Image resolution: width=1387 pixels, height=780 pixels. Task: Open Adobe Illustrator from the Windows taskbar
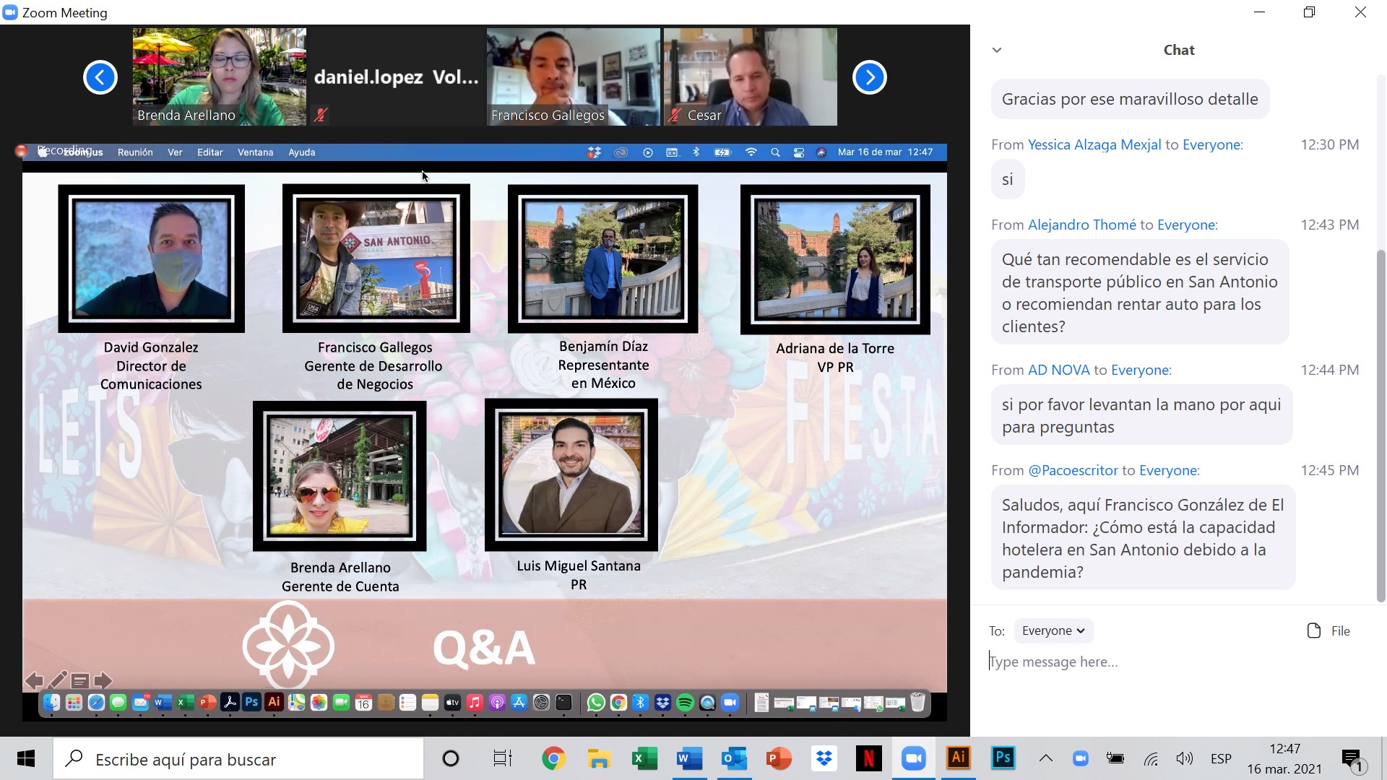coord(958,758)
